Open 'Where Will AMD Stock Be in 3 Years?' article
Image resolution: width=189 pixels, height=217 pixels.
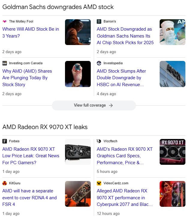(x=31, y=32)
